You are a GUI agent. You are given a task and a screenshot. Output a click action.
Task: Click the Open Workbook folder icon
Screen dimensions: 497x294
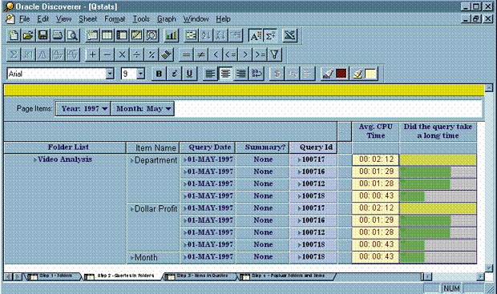[x=28, y=35]
